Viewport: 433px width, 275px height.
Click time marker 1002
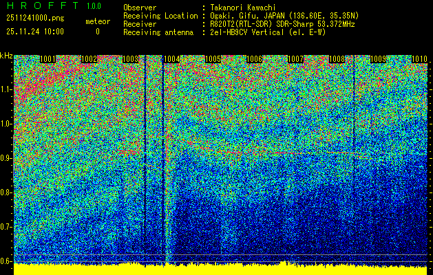pos(89,59)
